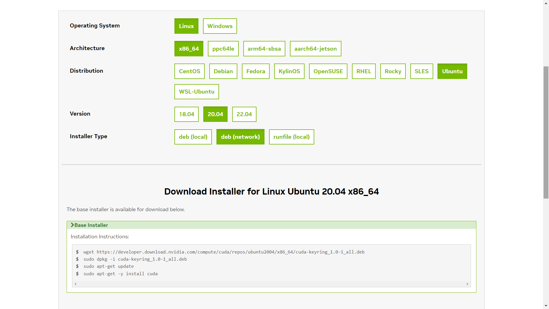Image resolution: width=549 pixels, height=309 pixels.
Task: Choose ppc64le architecture
Action: coord(223,49)
